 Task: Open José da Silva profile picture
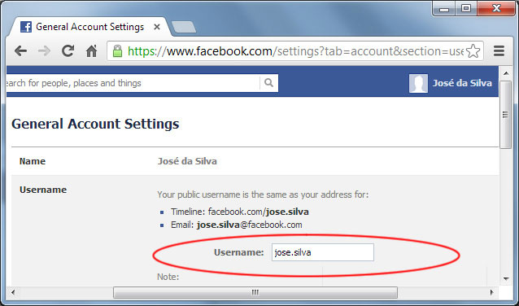click(x=418, y=83)
